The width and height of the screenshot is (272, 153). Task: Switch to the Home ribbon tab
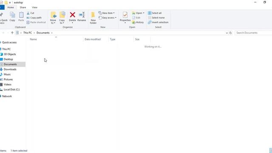(11, 8)
